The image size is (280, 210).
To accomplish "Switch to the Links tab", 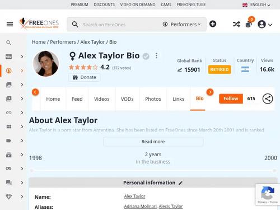I will (179, 99).
